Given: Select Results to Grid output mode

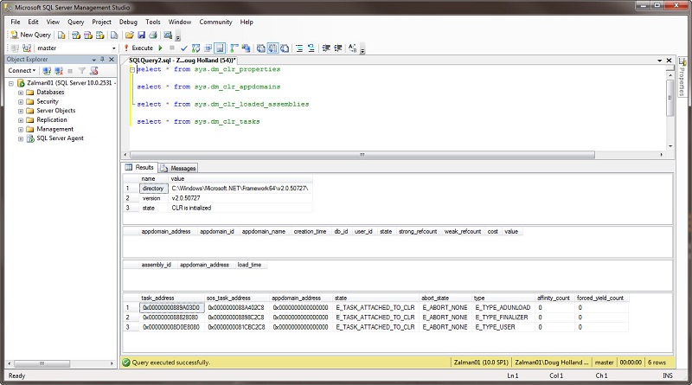Looking at the screenshot, I should click(x=273, y=48).
